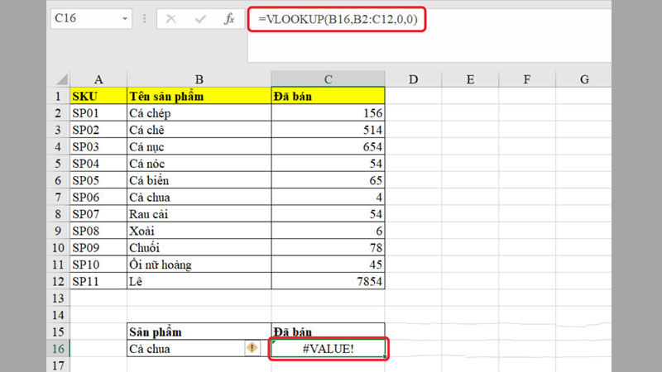
Task: Click the value 514 cell
Action: pyautogui.click(x=328, y=130)
